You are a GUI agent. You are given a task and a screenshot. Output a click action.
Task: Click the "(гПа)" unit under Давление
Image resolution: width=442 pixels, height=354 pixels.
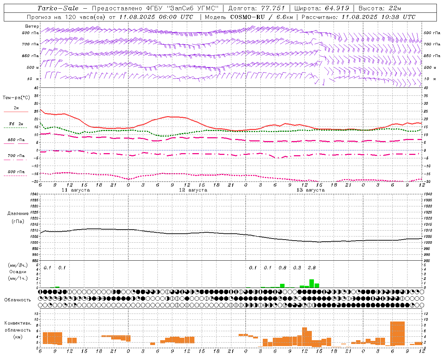[x=18, y=221]
